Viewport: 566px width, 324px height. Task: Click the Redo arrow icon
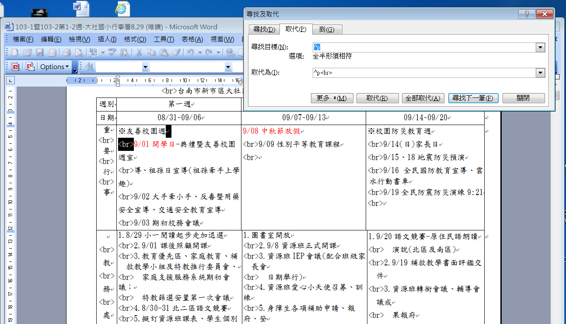tap(209, 53)
